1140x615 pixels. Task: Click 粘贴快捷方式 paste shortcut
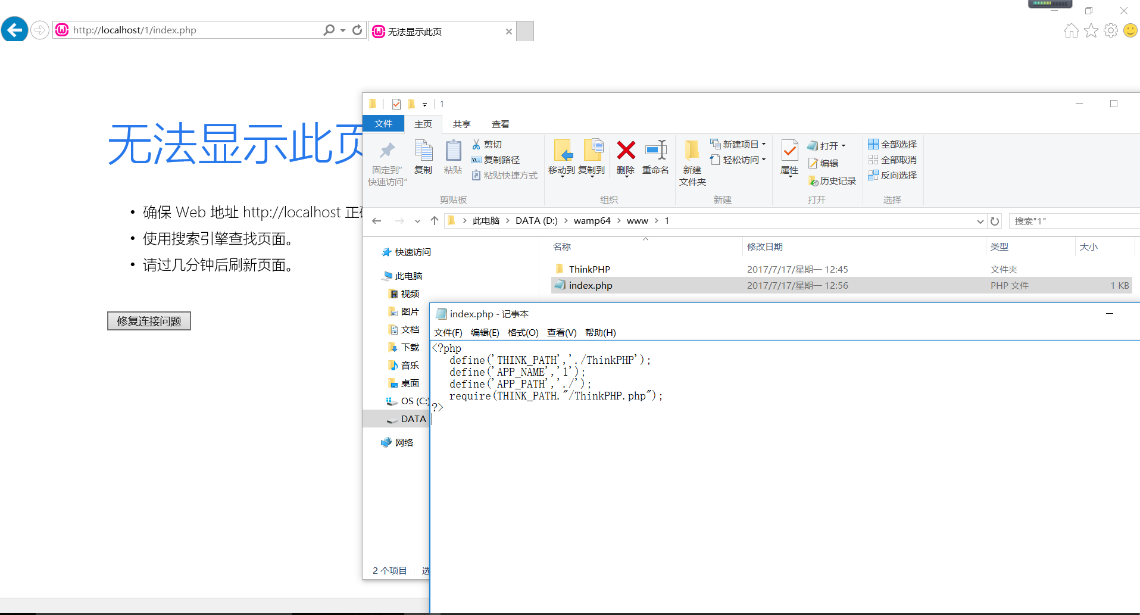point(504,175)
